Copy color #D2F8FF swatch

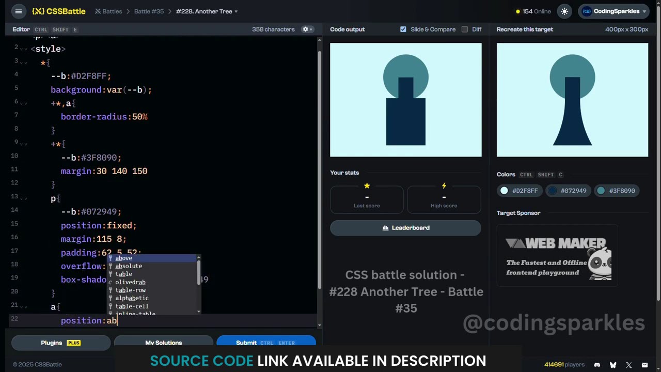[520, 191]
